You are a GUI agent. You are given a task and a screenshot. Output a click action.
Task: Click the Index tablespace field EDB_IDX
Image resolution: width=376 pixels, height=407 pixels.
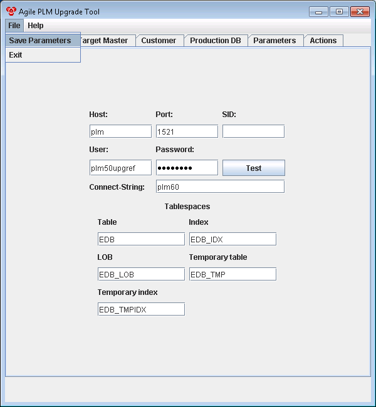coord(233,239)
